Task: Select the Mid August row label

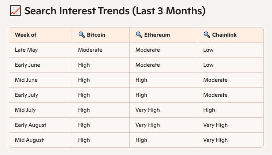Action: [29, 140]
